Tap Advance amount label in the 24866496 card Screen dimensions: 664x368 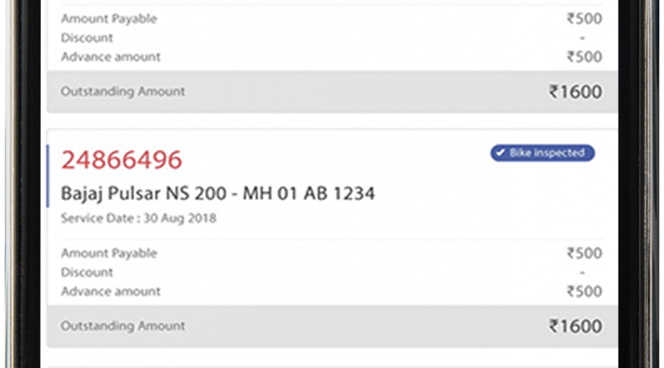coord(111,291)
